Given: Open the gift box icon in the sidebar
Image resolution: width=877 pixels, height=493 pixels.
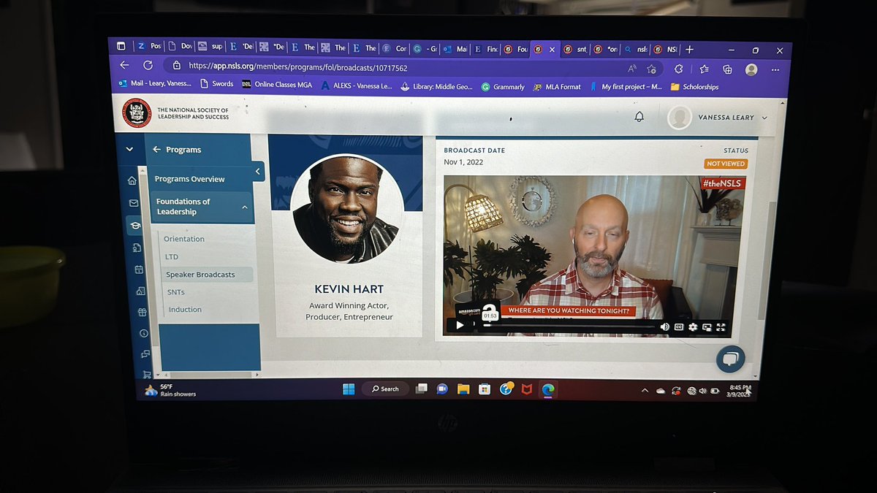Looking at the screenshot, I should 142,312.
